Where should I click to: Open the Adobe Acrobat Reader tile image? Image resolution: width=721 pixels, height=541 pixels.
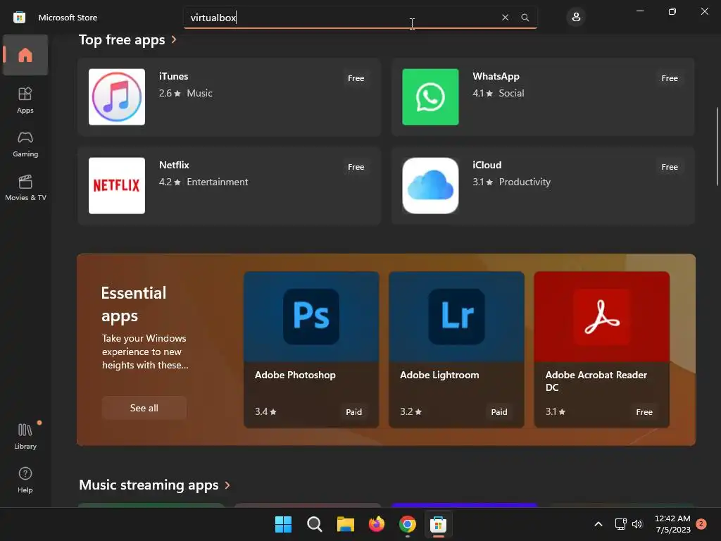(x=602, y=316)
